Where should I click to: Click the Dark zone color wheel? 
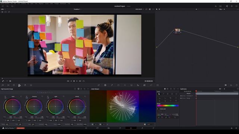(x=13, y=106)
